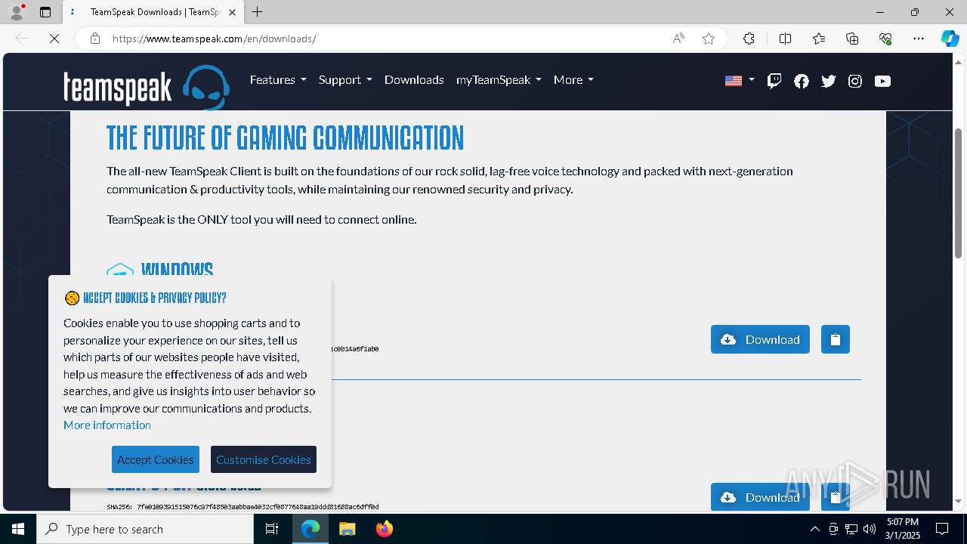Open browser Extensions puzzle icon
Viewport: 967px width, 544px height.
(x=749, y=39)
